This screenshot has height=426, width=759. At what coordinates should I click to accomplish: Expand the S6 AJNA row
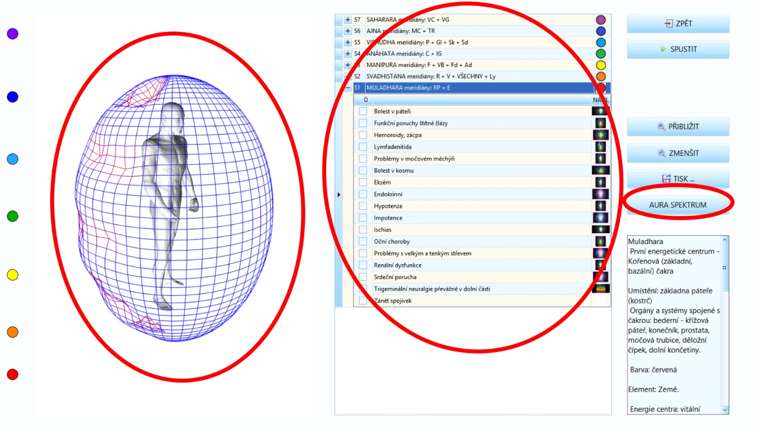[348, 31]
